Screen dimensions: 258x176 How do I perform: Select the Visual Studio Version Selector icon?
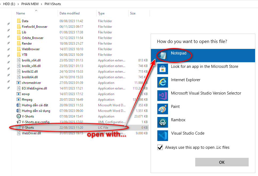(163, 96)
